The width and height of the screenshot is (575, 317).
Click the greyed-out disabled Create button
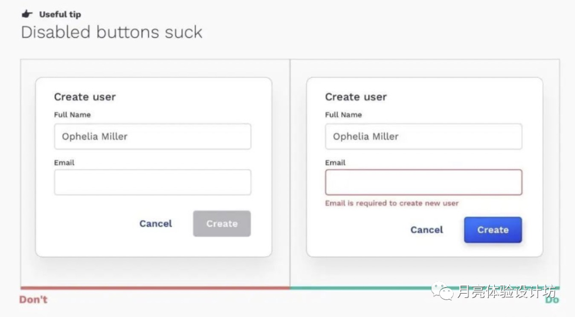221,224
